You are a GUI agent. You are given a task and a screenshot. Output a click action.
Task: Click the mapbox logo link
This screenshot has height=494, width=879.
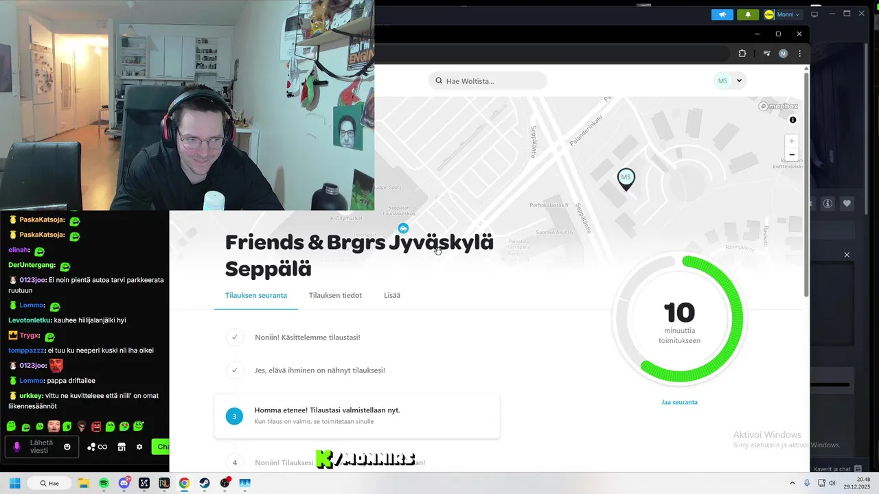[x=778, y=106]
